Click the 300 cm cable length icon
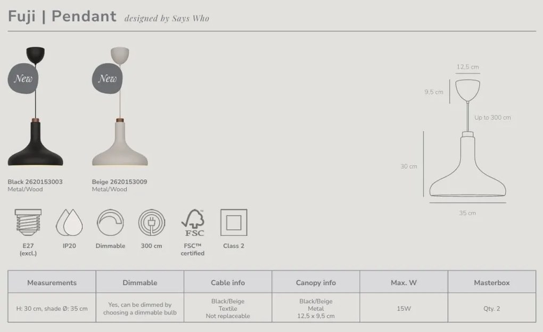This screenshot has height=332, width=543. tap(151, 223)
